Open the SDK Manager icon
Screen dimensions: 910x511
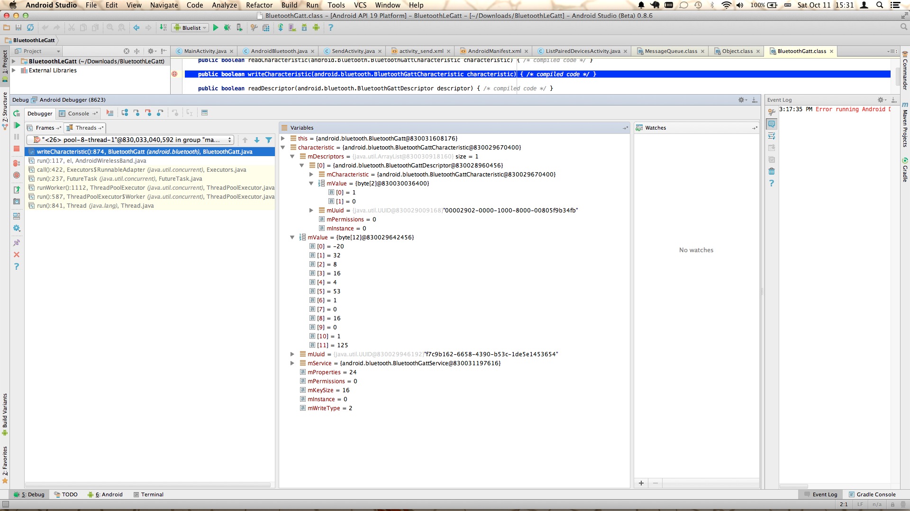tap(304, 27)
